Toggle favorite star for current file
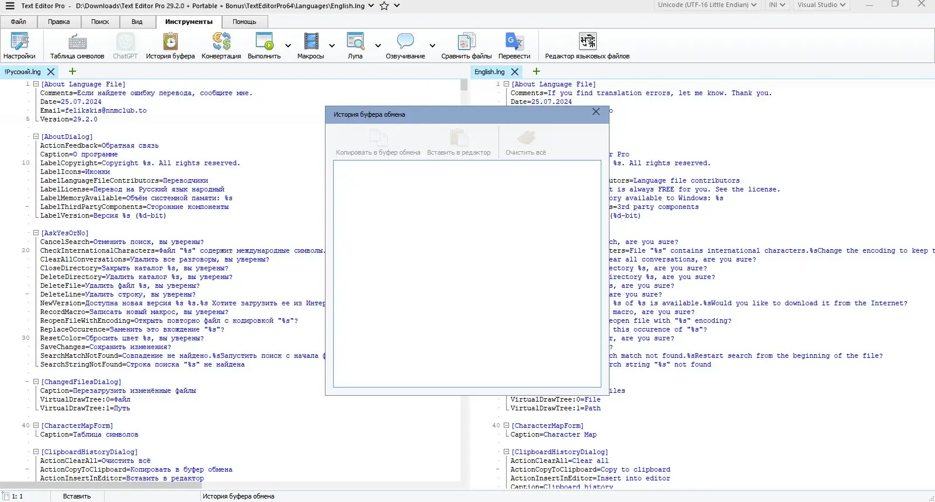 tap(384, 6)
